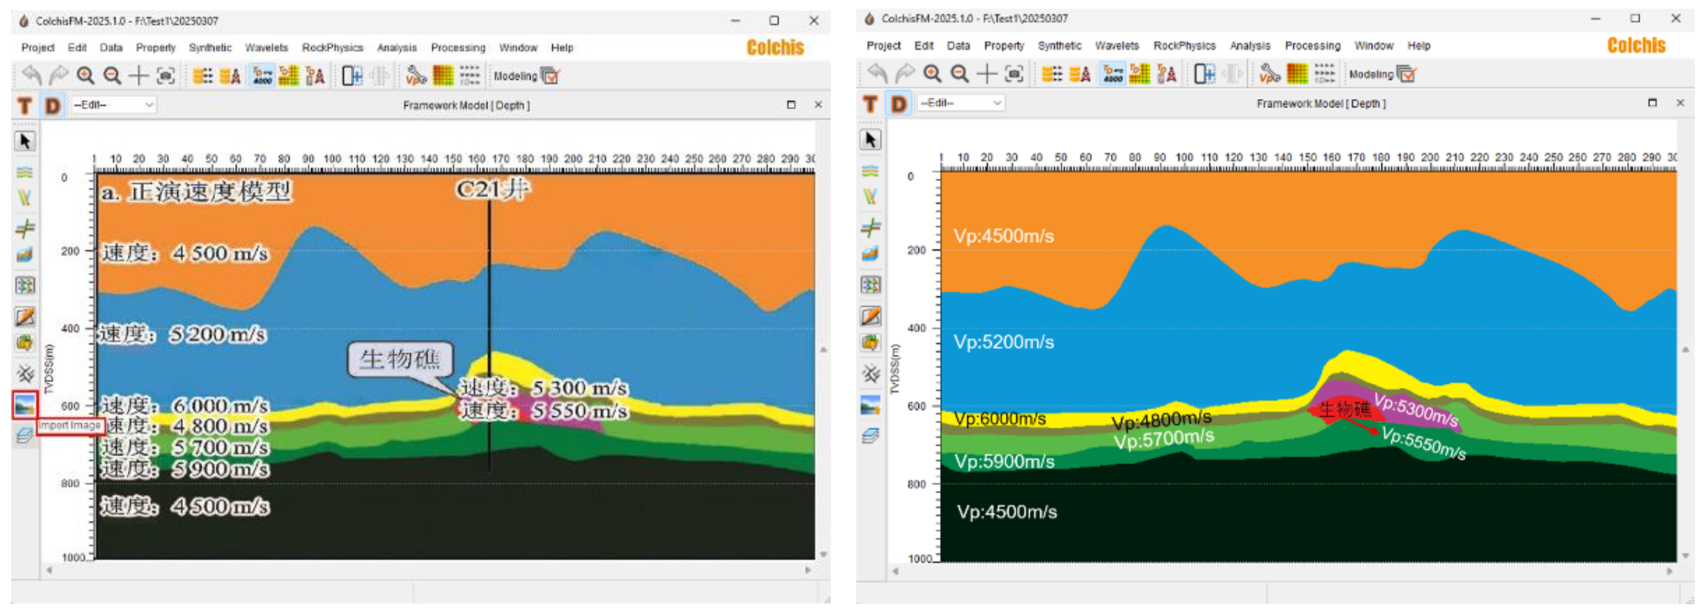The height and width of the screenshot is (612, 1707).
Task: Toggle D depth domain in right window
Action: click(x=899, y=103)
